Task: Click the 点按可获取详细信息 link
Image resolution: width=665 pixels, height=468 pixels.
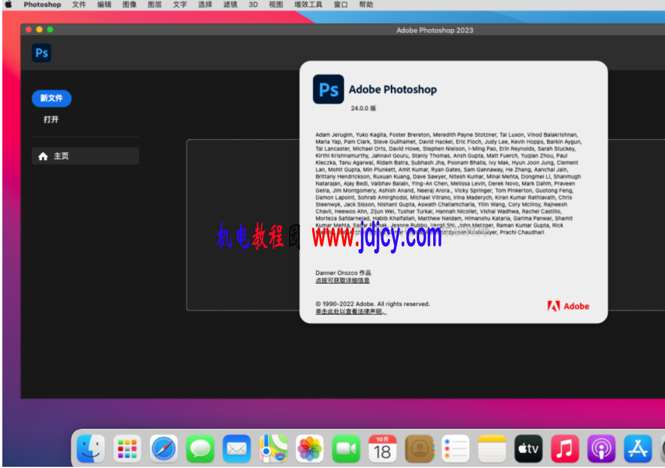Action: pos(343,280)
